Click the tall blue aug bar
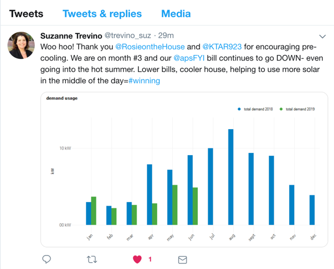Image resolution: width=334 pixels, height=269 pixels. 231,177
